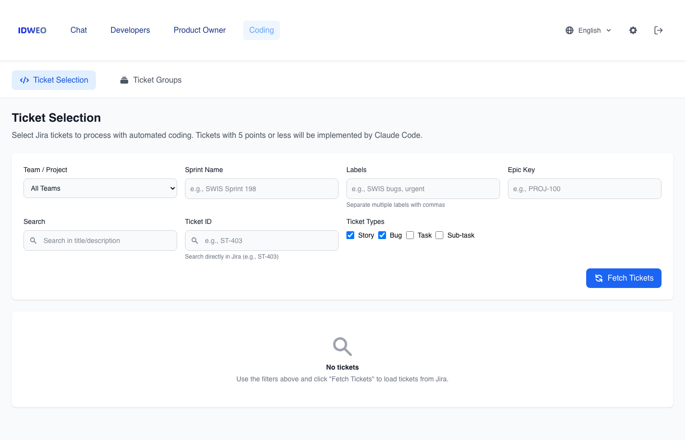The height and width of the screenshot is (440, 685).
Task: Disable the Bug ticket type
Action: (x=382, y=235)
